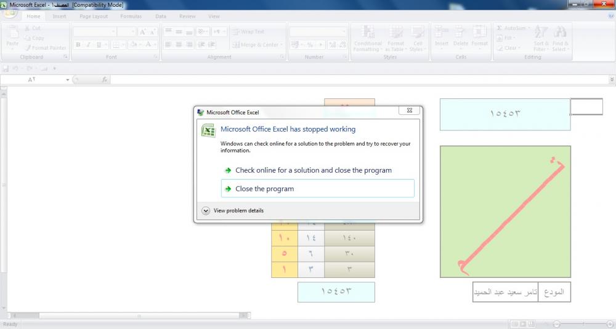Activate the Format Painter
Image resolution: width=616 pixels, height=329 pixels.
[x=45, y=48]
